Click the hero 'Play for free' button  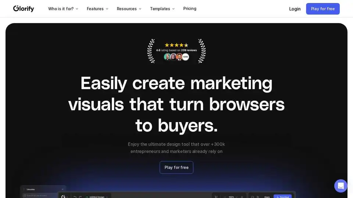176,167
